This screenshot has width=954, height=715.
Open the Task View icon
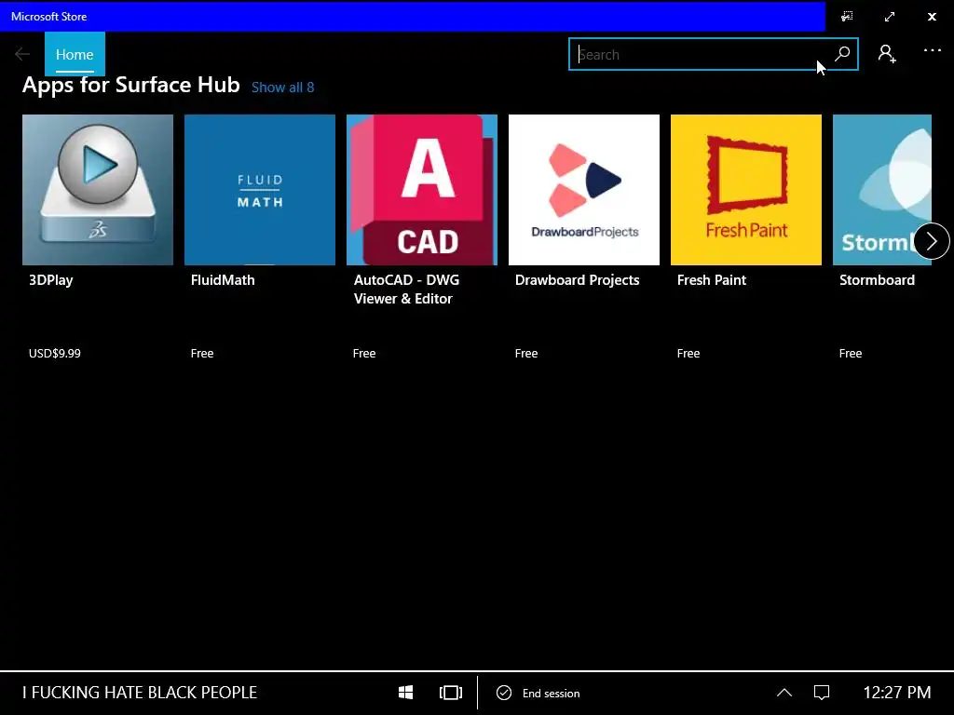(x=451, y=693)
